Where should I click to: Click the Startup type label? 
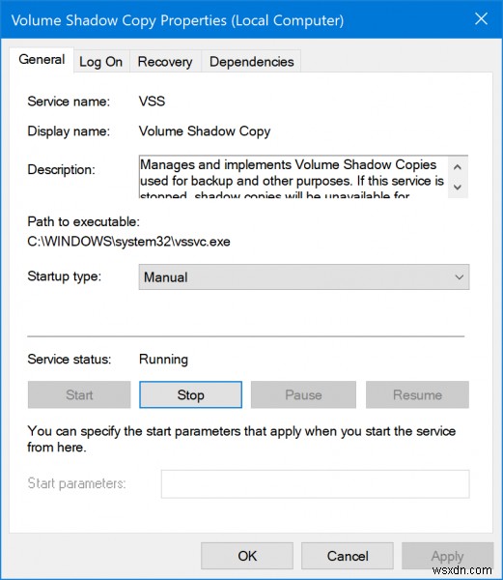coord(65,276)
